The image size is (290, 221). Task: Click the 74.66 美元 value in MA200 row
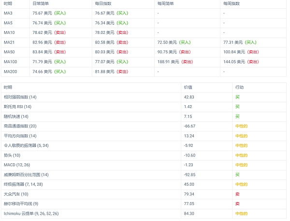tap(43, 72)
